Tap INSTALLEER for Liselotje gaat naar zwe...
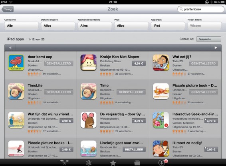This screenshot has height=166, width=226. click(134, 150)
